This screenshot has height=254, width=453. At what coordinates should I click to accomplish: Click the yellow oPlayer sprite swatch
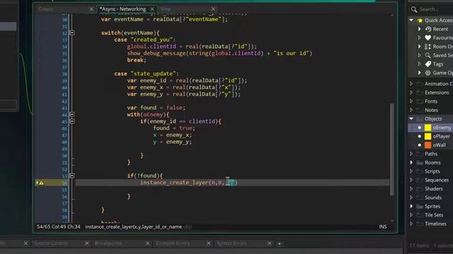pos(428,136)
